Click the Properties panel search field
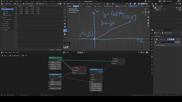Screen dimensions: 182x102 pyautogui.click(x=166, y=30)
